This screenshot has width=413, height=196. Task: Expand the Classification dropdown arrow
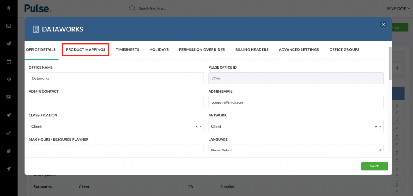(x=201, y=127)
